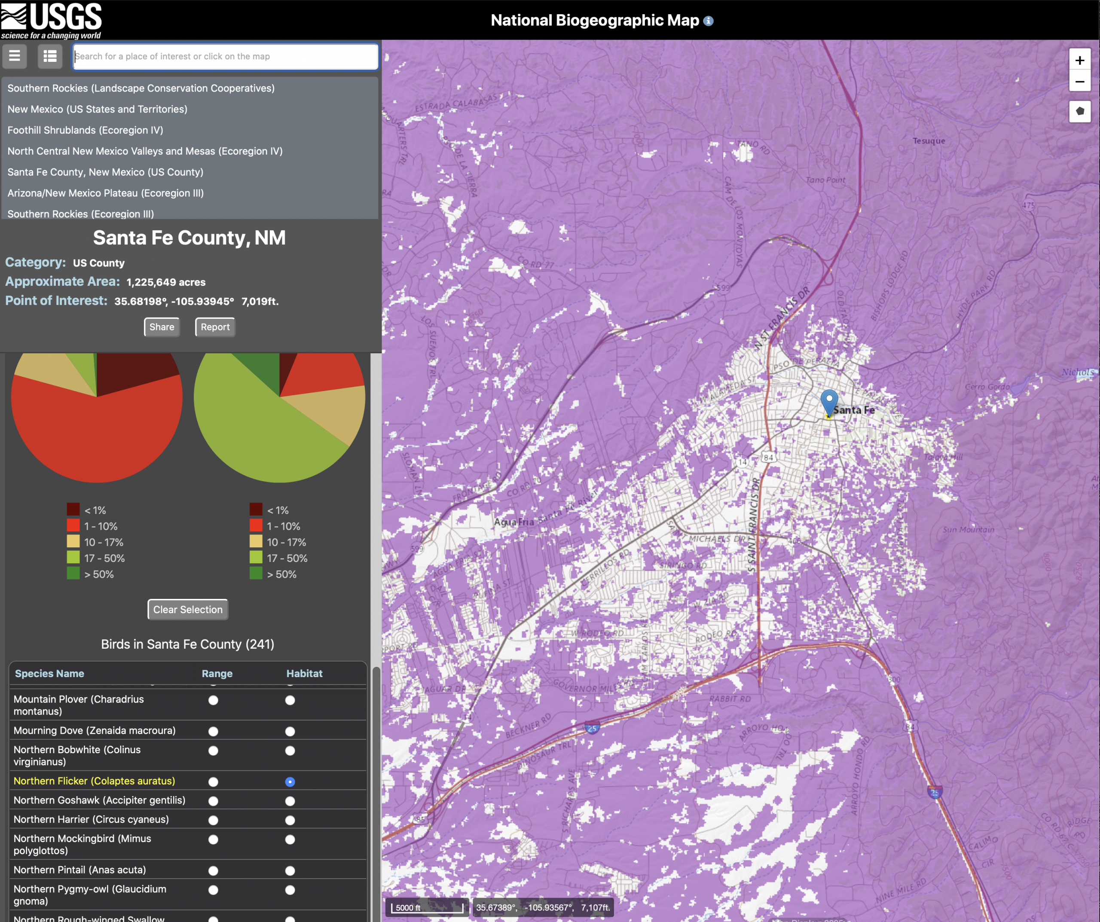This screenshot has width=1100, height=922.
Task: Click the USGS logo
Action: [51, 20]
